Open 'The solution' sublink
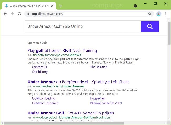 coord(99,67)
